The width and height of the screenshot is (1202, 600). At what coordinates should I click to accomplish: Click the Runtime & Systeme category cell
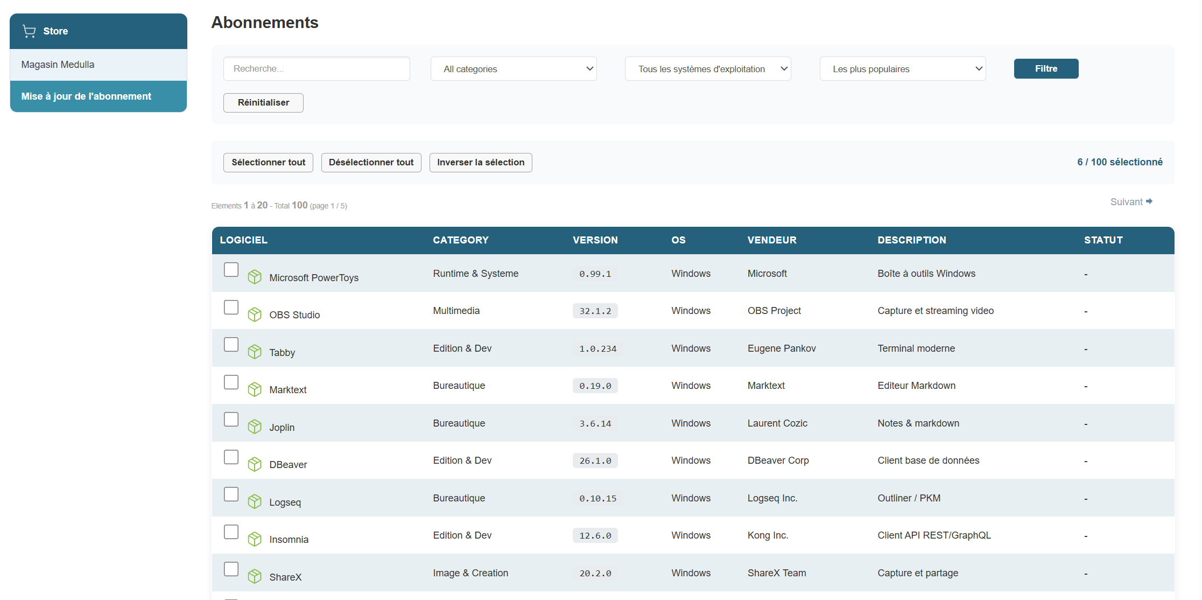476,274
